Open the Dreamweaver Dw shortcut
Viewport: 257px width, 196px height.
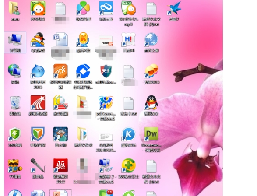[x=151, y=140]
